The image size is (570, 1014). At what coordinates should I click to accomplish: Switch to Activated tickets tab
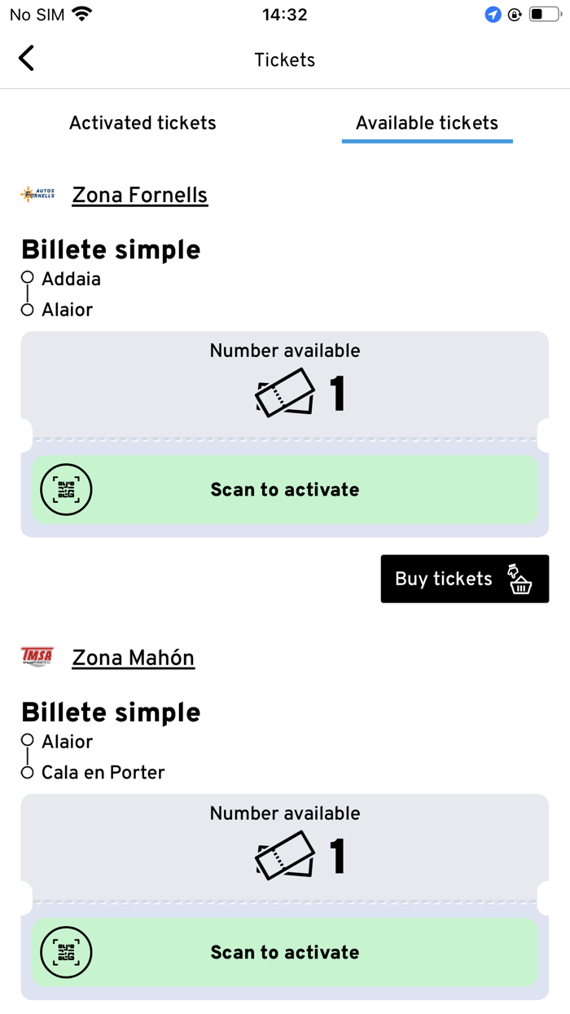(x=142, y=123)
